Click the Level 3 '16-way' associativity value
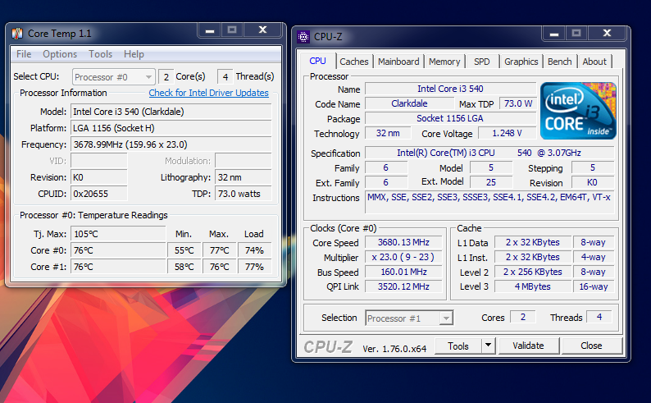Viewport: 651px width, 403px height. point(594,286)
